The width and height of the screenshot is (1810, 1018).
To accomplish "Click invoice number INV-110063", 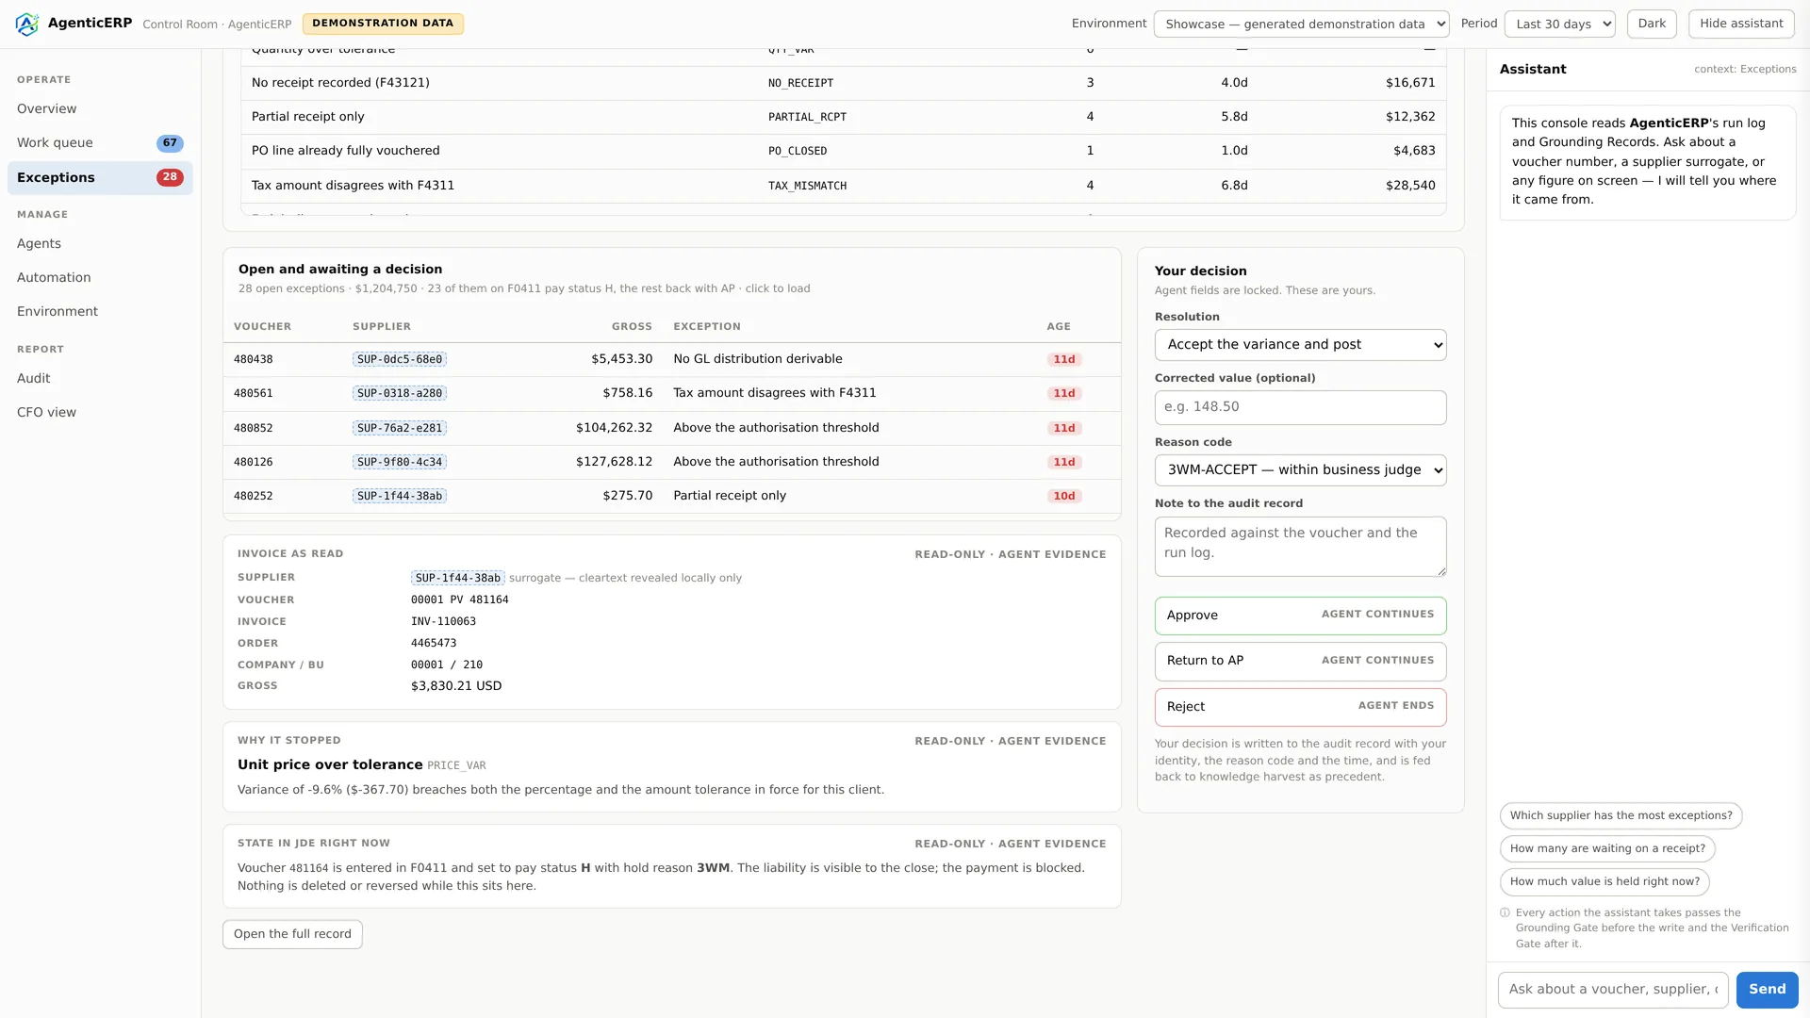I will click(443, 622).
